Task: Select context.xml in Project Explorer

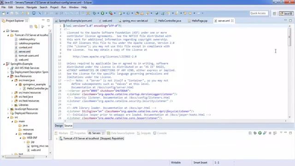Action: (x=25, y=47)
